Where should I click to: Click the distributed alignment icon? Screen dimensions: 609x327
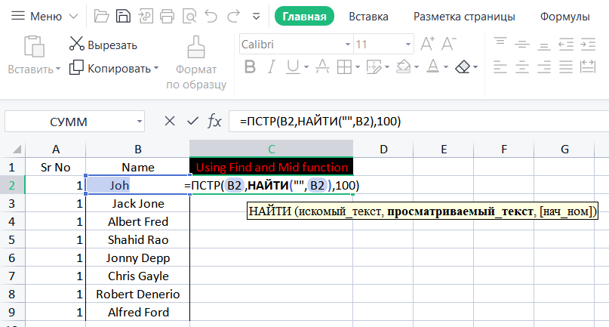tap(588, 67)
